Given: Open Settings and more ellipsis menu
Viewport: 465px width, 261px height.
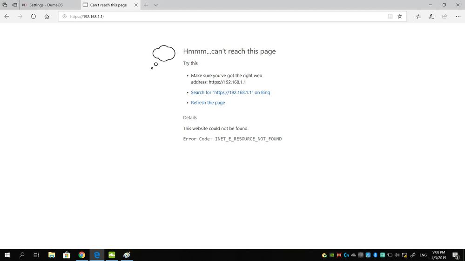Looking at the screenshot, I should [458, 16].
